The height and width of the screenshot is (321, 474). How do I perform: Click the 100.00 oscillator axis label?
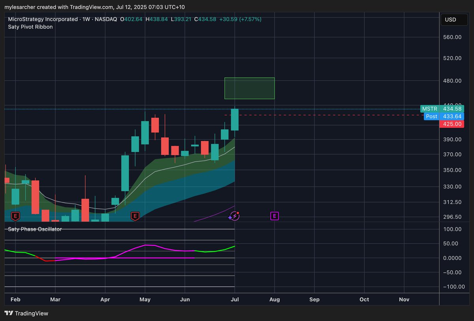(x=453, y=229)
